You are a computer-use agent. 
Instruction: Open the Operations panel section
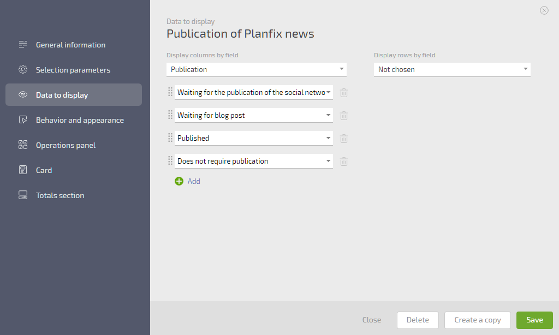pyautogui.click(x=74, y=145)
